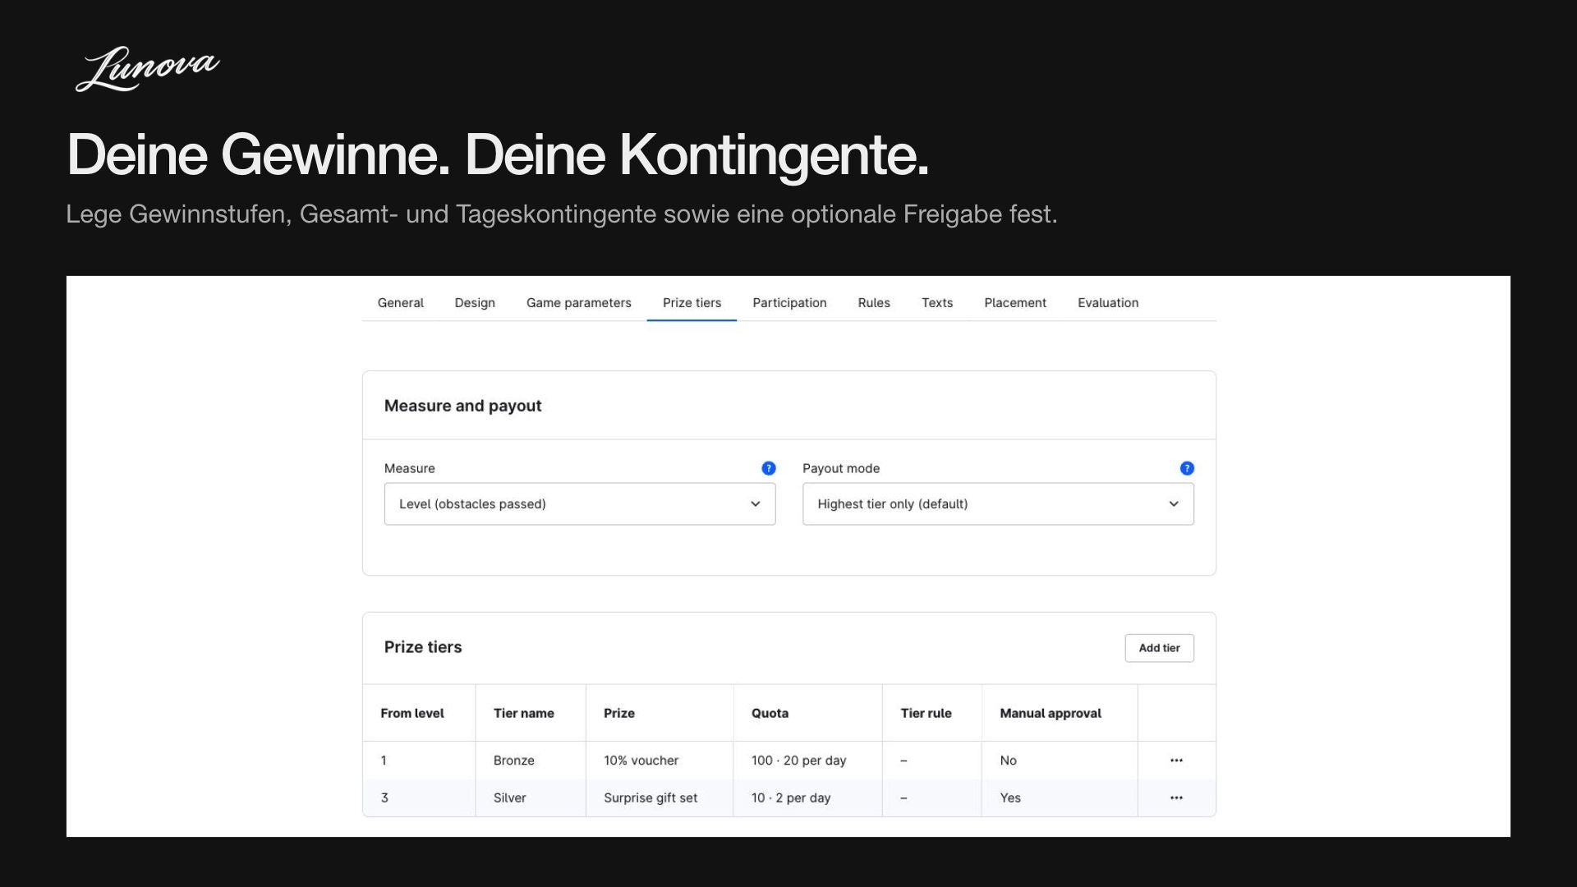Switch to the General tab
The image size is (1577, 887).
click(401, 303)
